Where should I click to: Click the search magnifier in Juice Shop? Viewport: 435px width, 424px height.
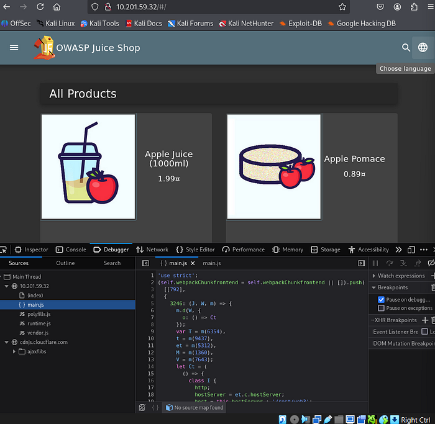(x=406, y=47)
